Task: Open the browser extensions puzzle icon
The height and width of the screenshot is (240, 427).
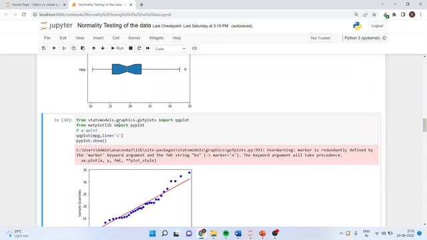Action: (394, 15)
